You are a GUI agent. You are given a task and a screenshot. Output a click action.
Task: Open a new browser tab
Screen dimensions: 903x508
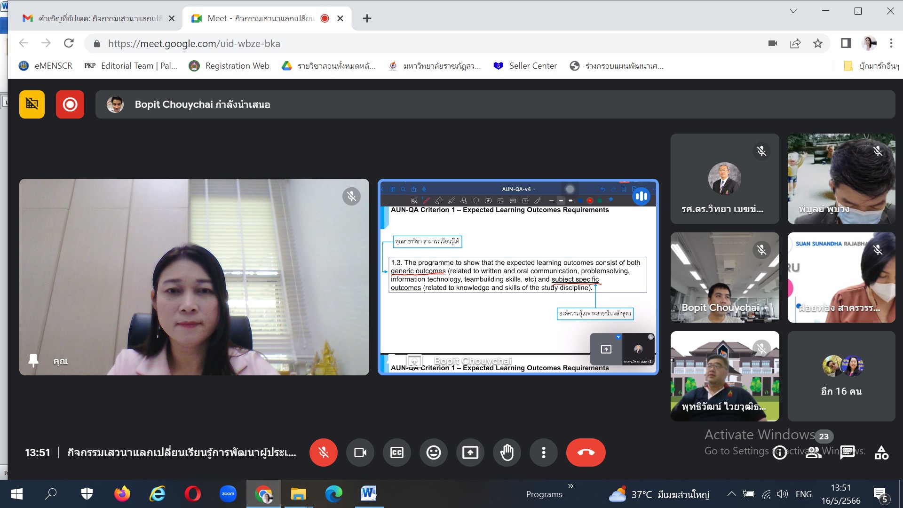[x=367, y=18]
